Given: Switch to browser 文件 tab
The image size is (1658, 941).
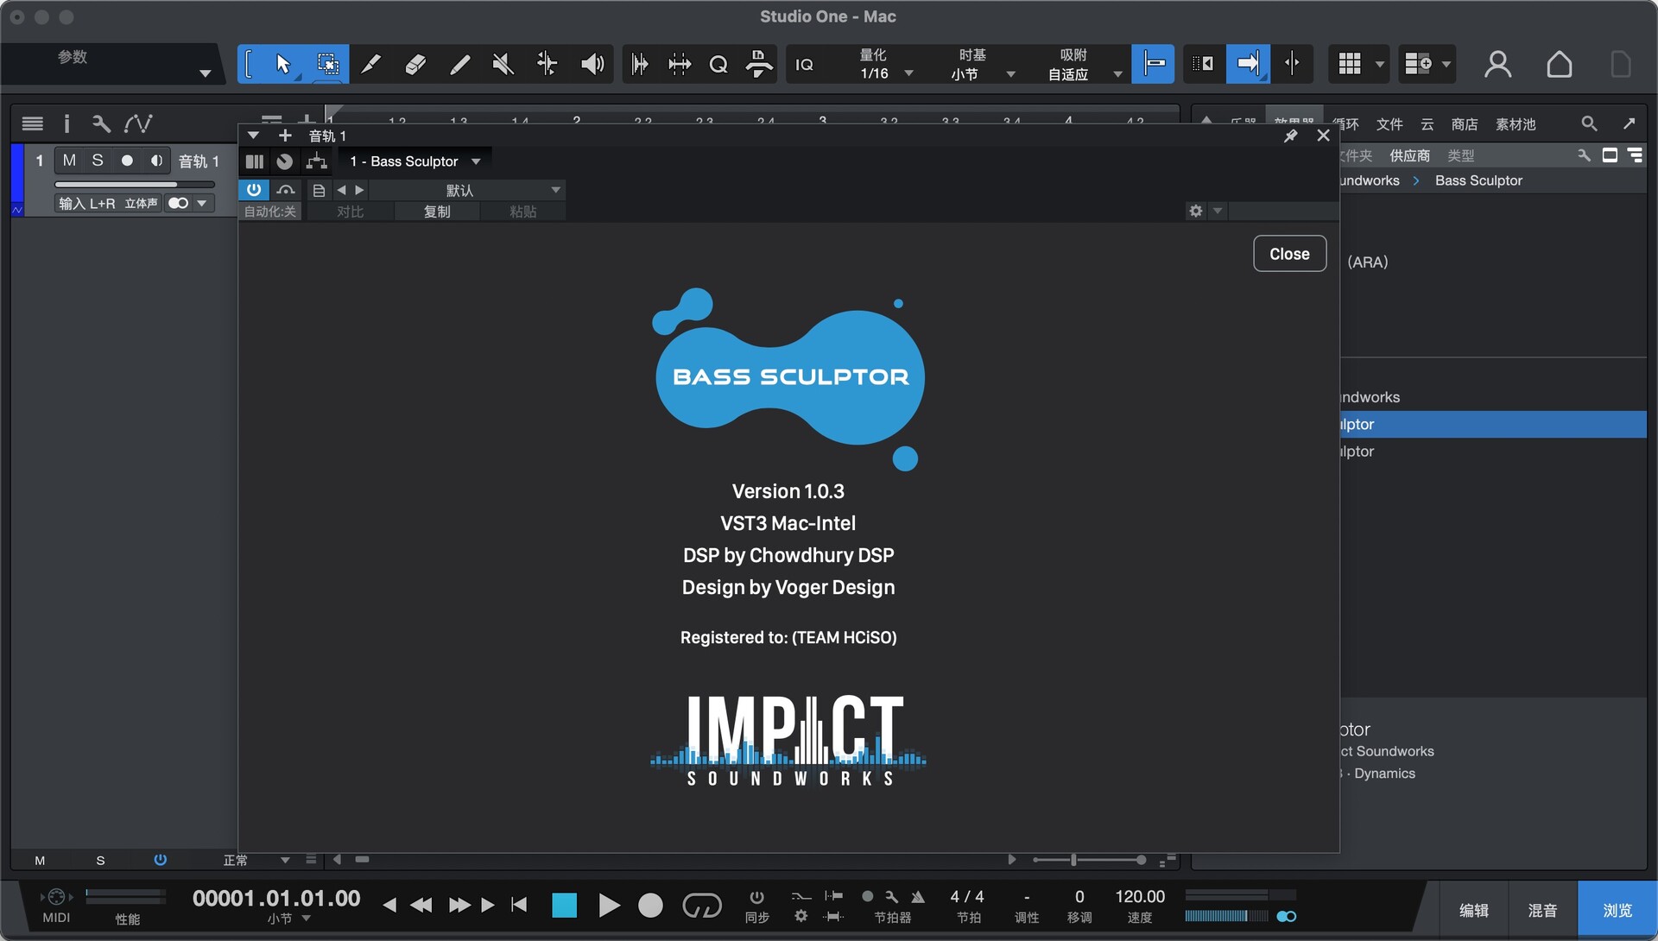Looking at the screenshot, I should [x=1389, y=124].
